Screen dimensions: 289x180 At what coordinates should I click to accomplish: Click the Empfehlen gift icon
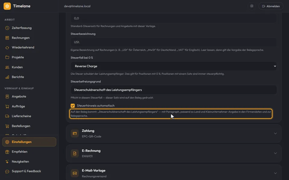tap(7, 152)
